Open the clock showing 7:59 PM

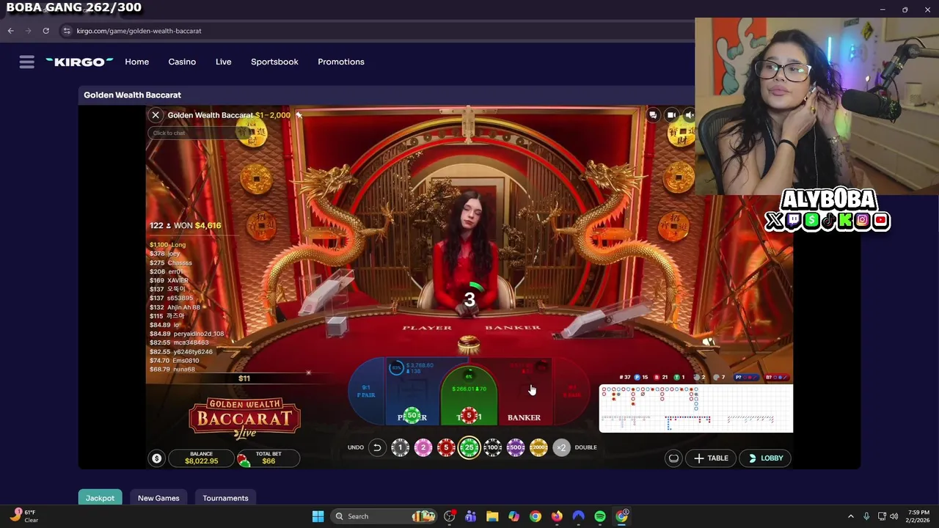point(918,516)
